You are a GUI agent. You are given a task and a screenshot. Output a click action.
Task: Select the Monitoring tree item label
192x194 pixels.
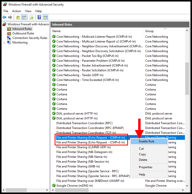20,42
